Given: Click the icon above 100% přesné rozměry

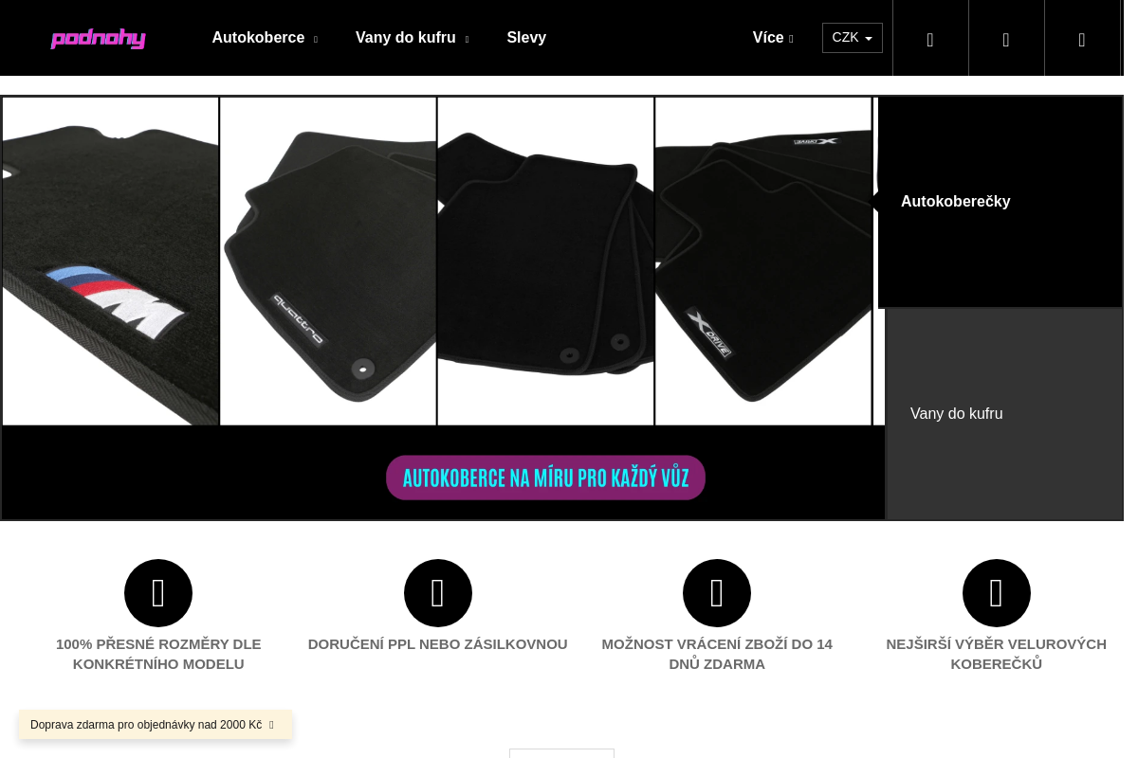Looking at the screenshot, I should [158, 593].
